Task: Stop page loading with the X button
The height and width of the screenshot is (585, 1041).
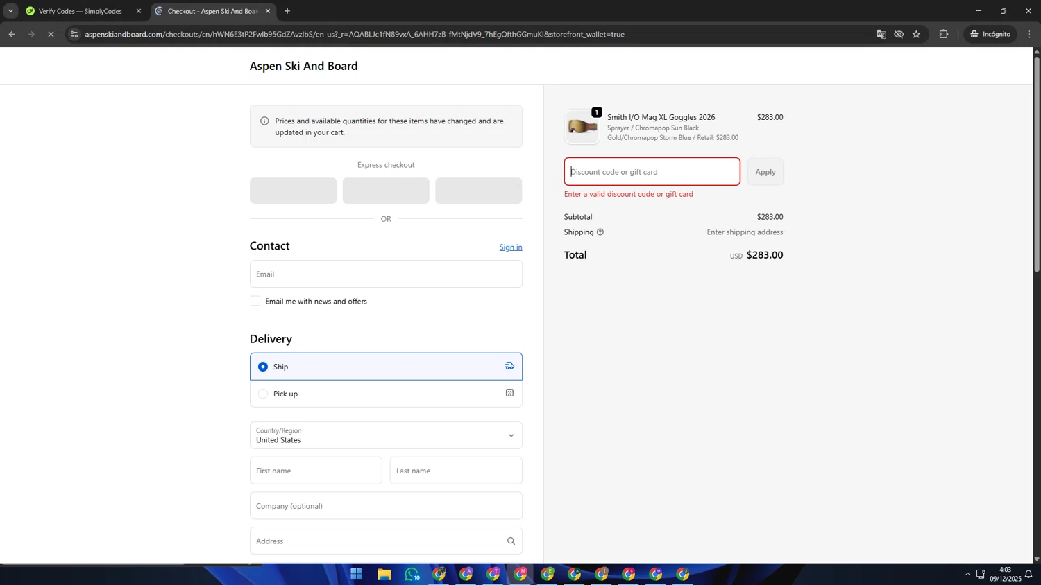Action: point(51,34)
